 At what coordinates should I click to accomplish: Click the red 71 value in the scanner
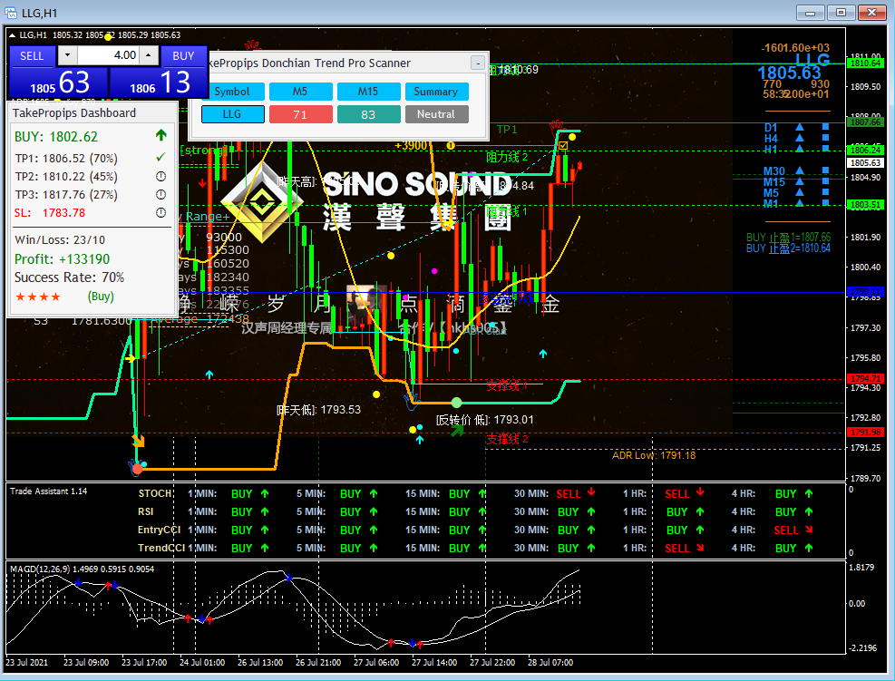(x=300, y=114)
